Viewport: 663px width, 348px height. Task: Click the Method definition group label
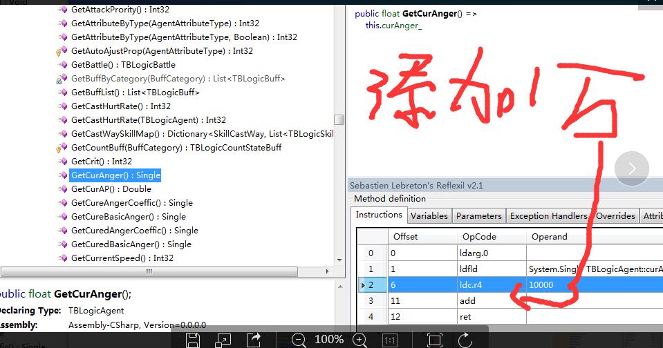[x=390, y=199]
